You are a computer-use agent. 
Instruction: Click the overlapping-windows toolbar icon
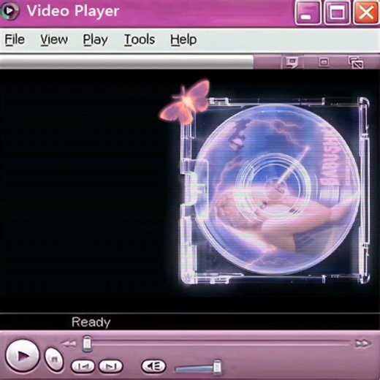coord(356,62)
